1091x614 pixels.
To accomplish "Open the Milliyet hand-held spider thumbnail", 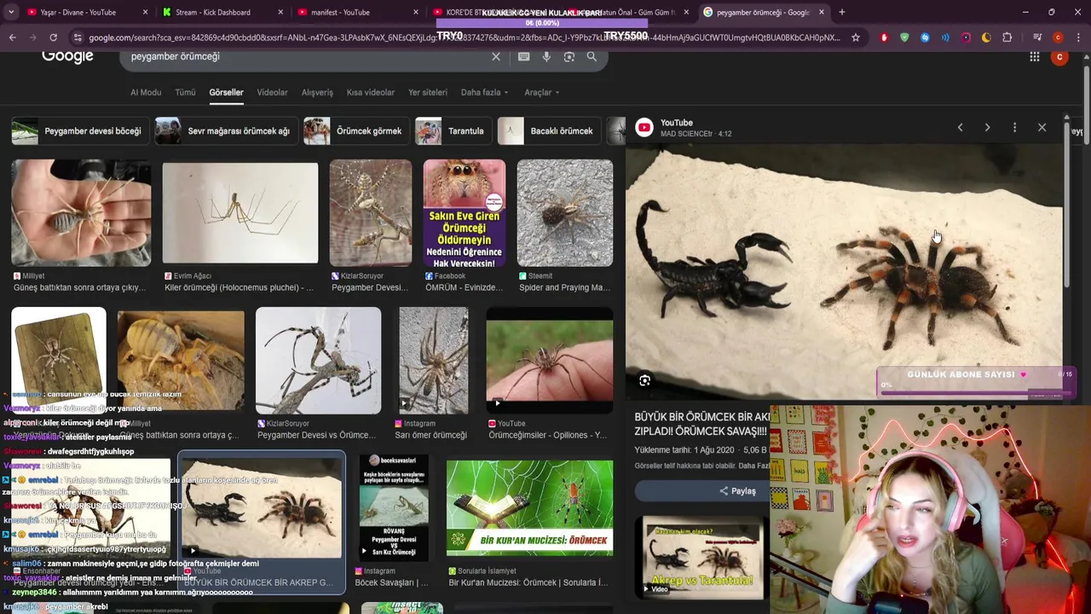I will coord(81,213).
